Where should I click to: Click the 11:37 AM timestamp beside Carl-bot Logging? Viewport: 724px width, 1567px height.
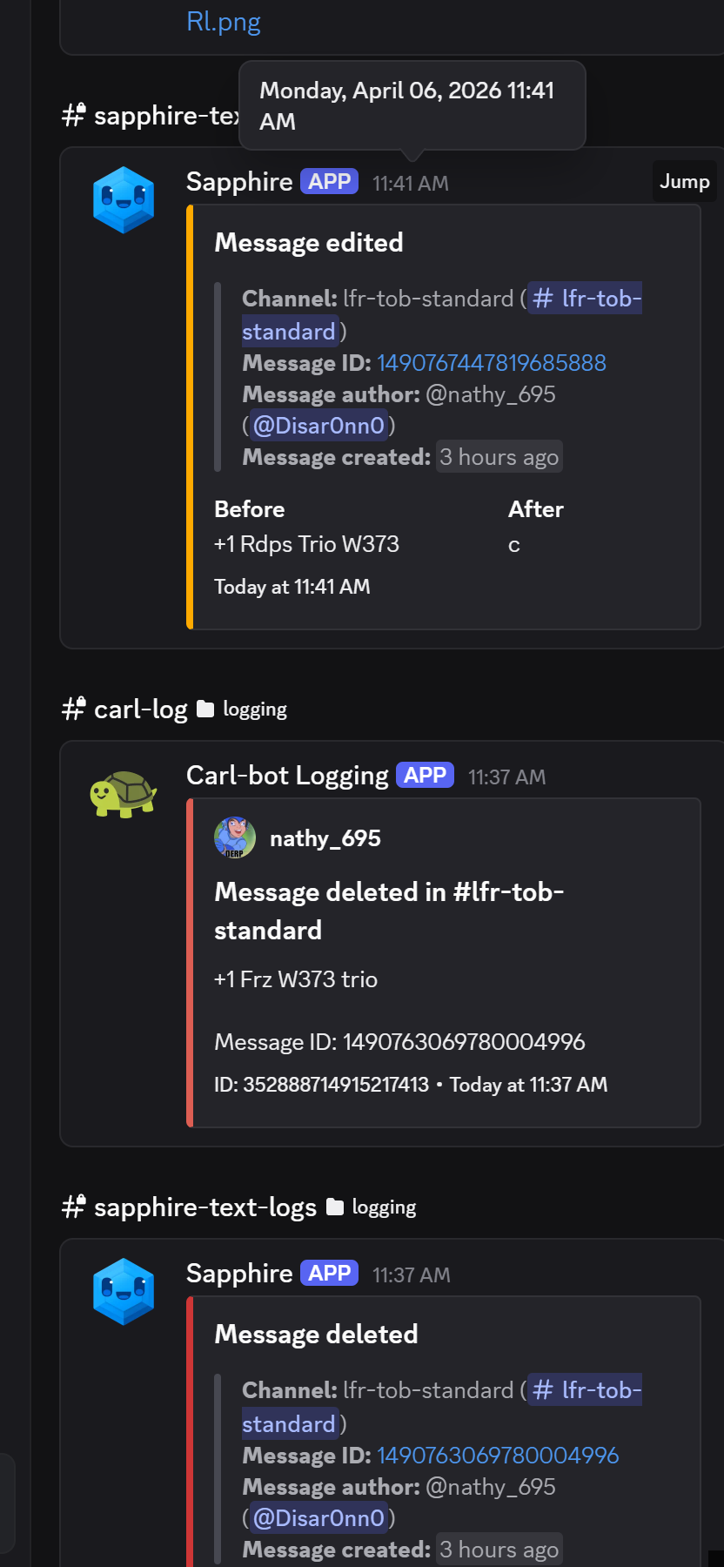point(506,777)
